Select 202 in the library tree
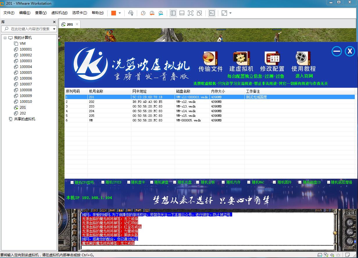Viewport: 358px width, 258px height. pos(23,113)
